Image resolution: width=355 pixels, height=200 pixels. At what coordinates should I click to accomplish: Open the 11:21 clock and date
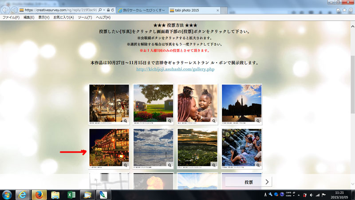click(x=339, y=195)
